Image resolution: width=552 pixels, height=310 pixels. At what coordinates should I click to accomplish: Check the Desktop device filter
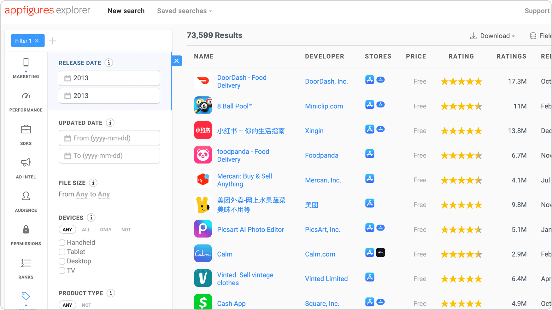point(62,261)
